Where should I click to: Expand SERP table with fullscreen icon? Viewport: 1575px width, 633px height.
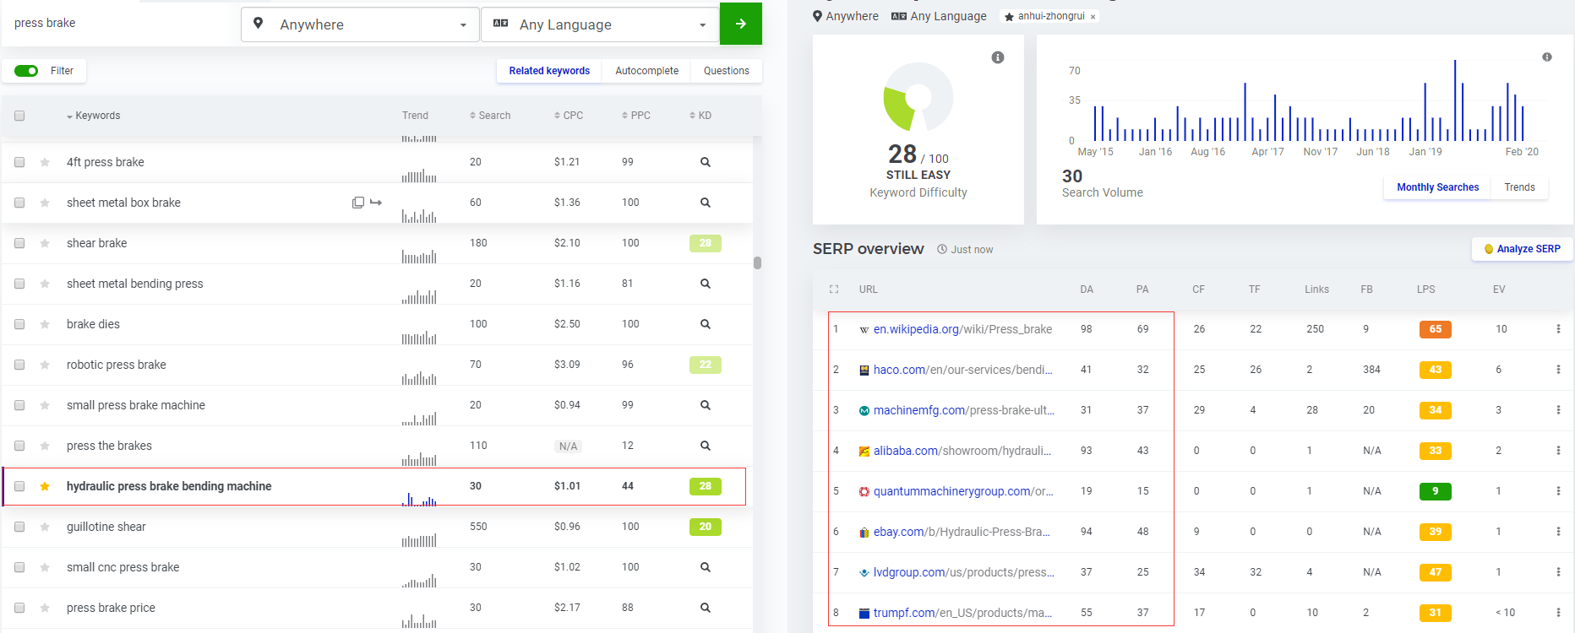(834, 289)
